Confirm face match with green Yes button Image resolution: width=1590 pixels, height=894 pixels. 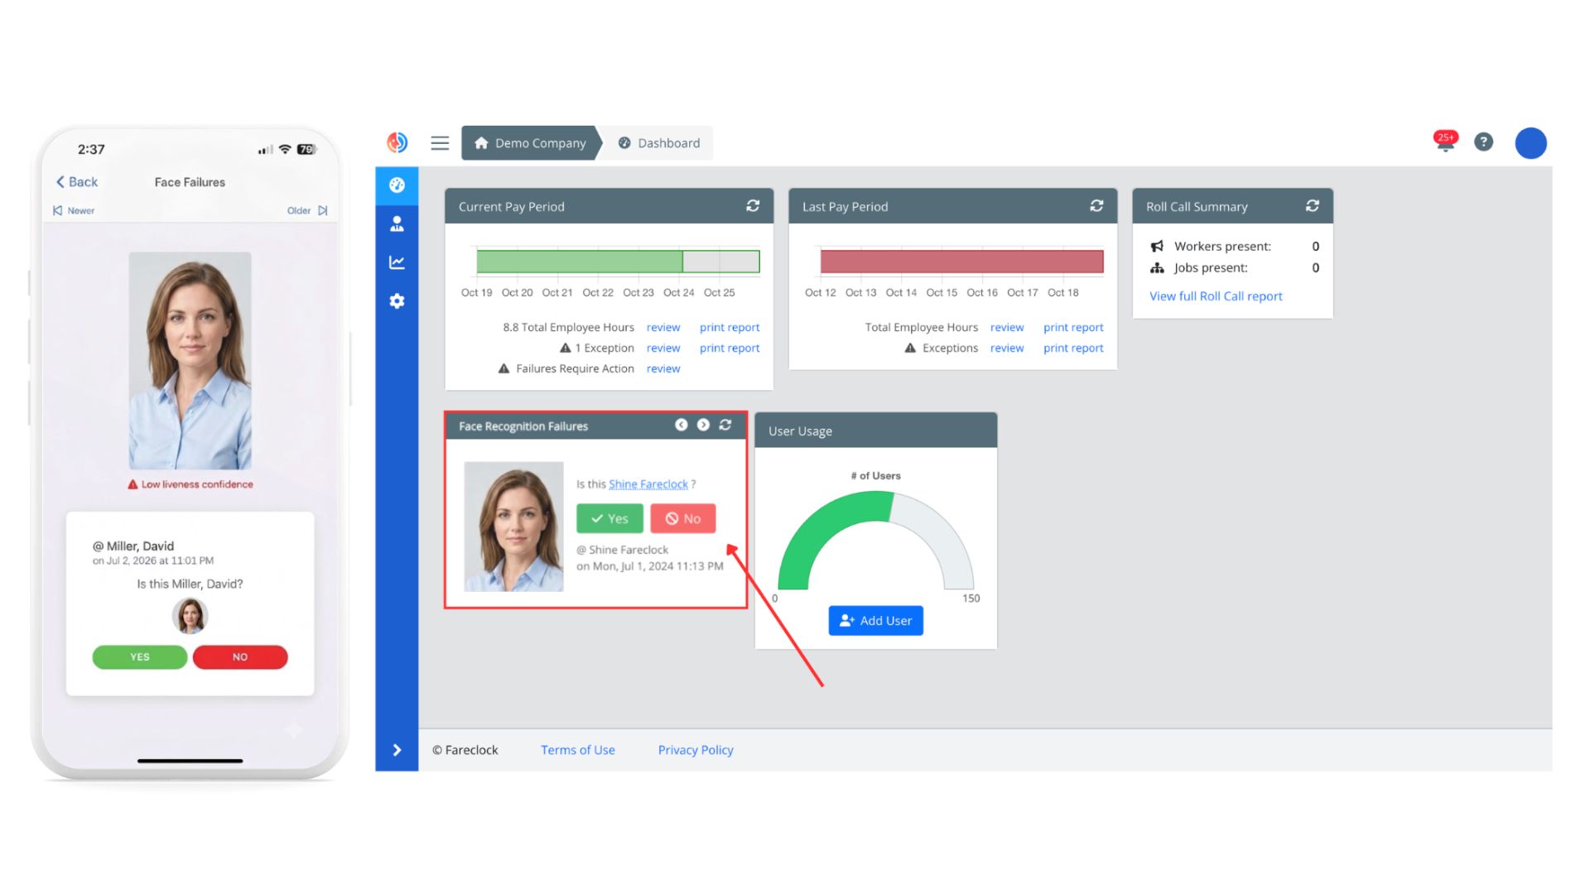[609, 518]
